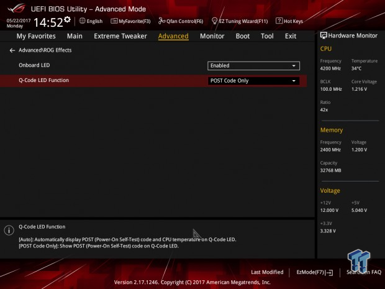Click the 05/22/2017 date
Screen dimensions: 385x289
coord(19,21)
